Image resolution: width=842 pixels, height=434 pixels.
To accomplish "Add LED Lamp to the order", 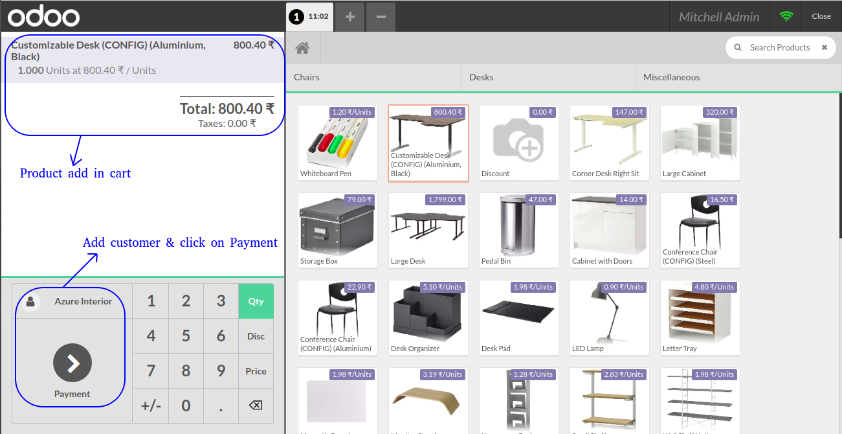I will coord(610,318).
